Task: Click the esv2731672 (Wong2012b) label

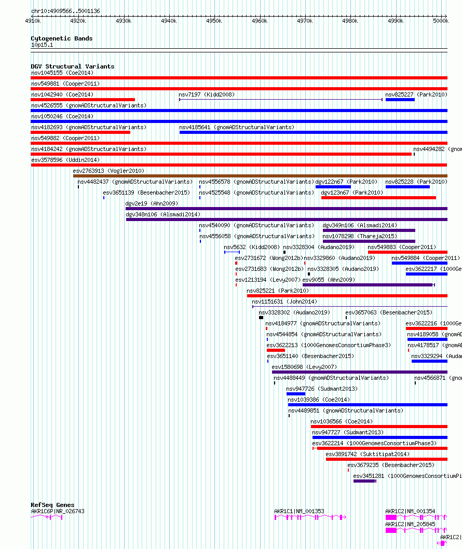Action: click(x=269, y=258)
